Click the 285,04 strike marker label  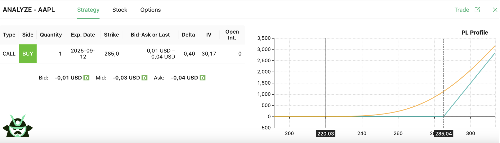(443, 134)
